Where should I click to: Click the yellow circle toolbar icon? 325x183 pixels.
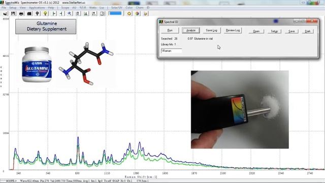tap(129, 14)
